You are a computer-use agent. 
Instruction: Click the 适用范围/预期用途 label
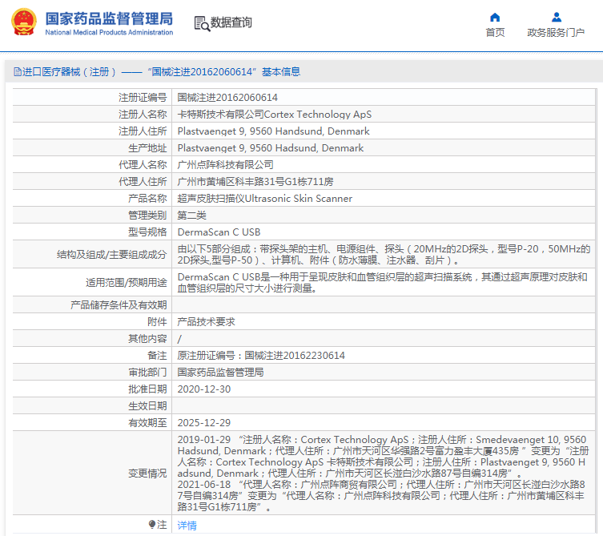(127, 283)
